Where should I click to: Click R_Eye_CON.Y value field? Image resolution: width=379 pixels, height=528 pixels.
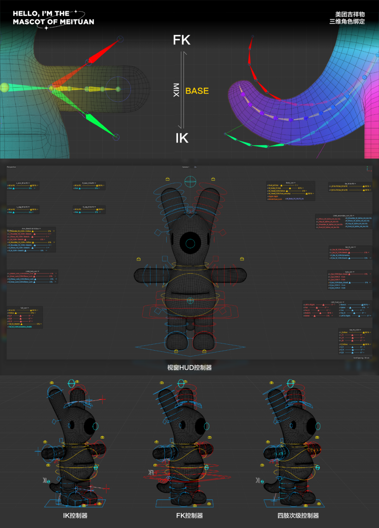click(343, 285)
